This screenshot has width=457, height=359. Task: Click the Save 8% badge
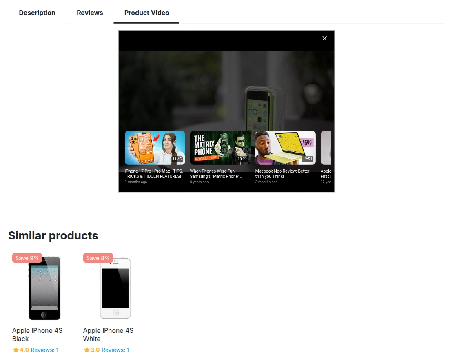click(x=98, y=258)
